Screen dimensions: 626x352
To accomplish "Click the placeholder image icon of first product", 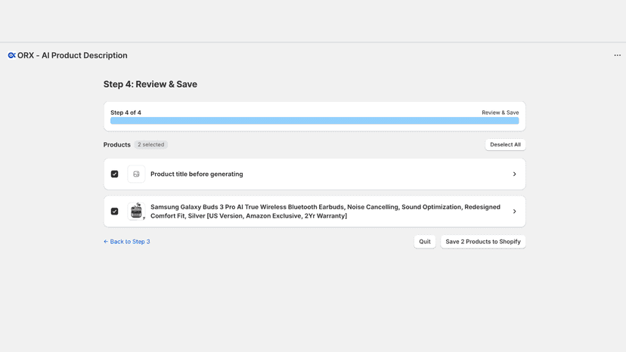I will coord(136,174).
